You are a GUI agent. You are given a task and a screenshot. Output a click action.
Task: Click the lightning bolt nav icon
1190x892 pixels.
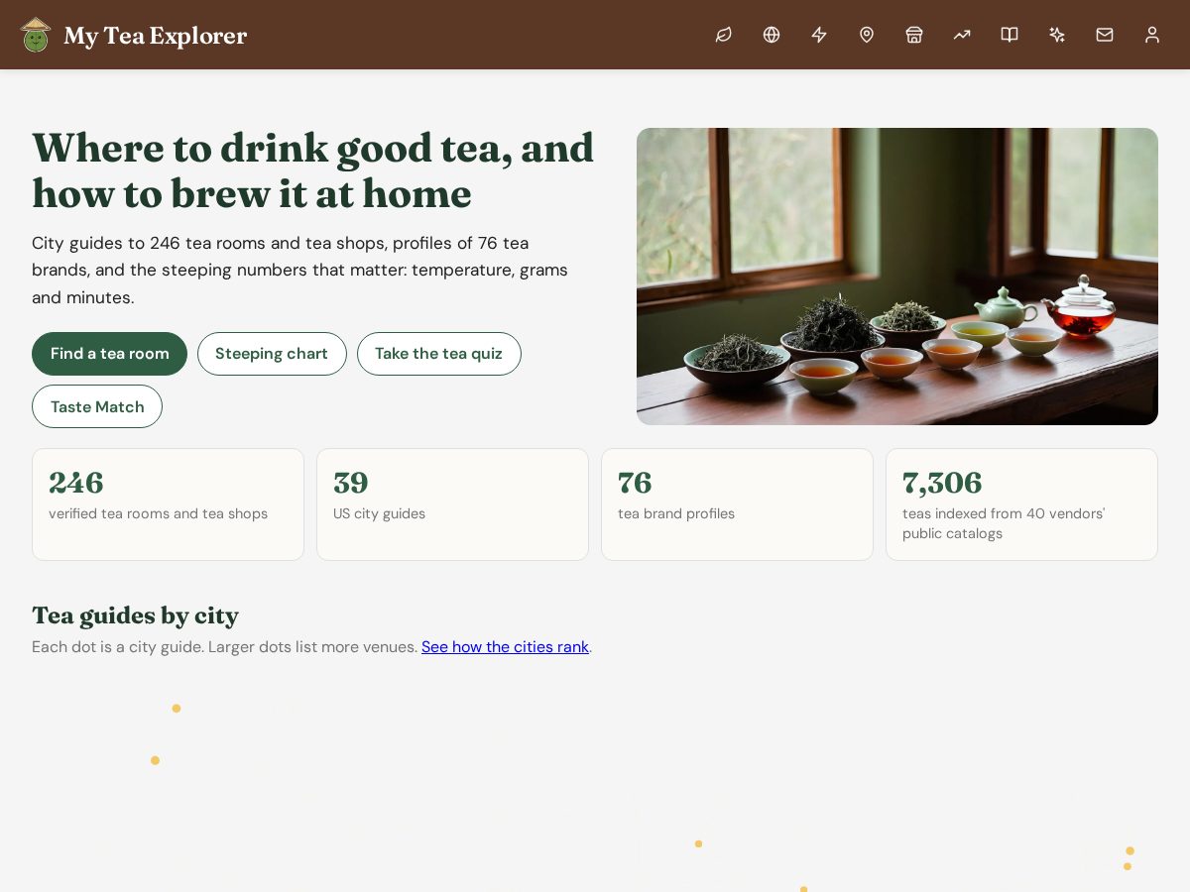click(x=819, y=35)
